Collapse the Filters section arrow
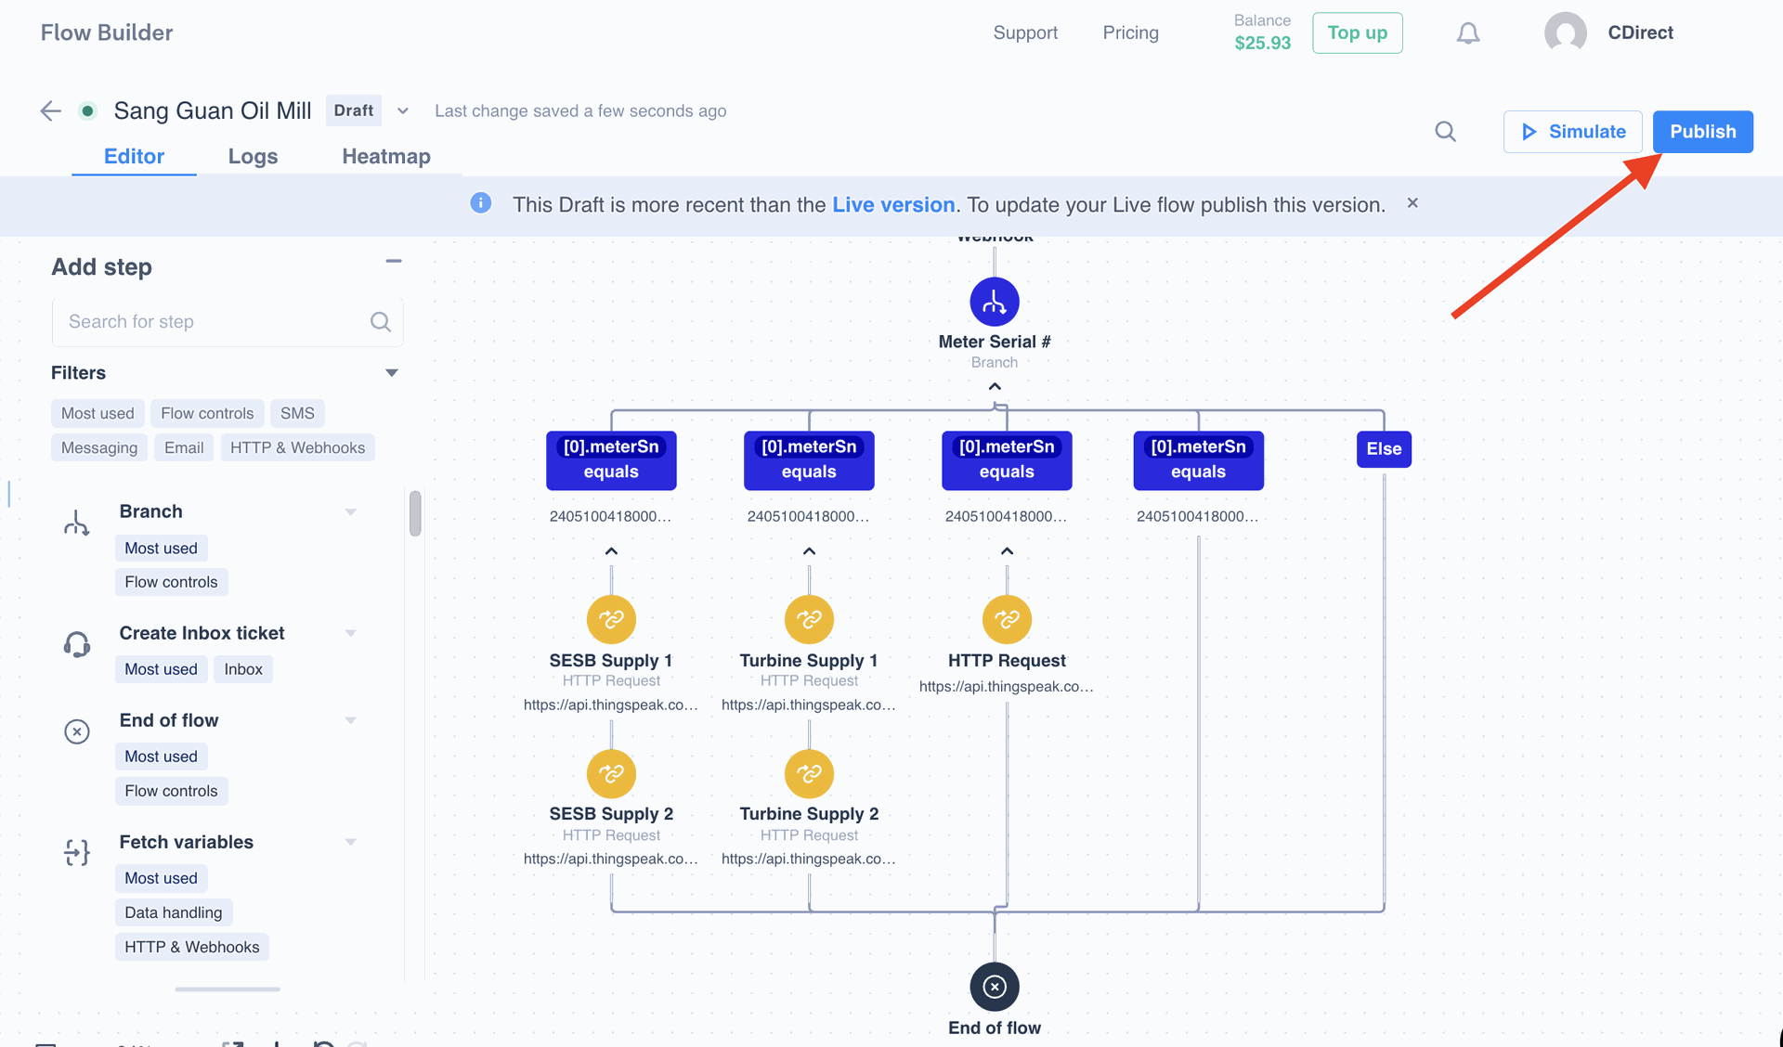This screenshot has height=1047, width=1783. pos(391,373)
